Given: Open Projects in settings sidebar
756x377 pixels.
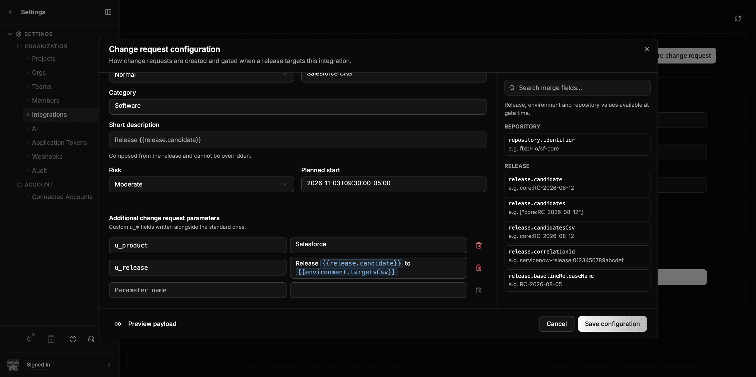Looking at the screenshot, I should pos(44,59).
